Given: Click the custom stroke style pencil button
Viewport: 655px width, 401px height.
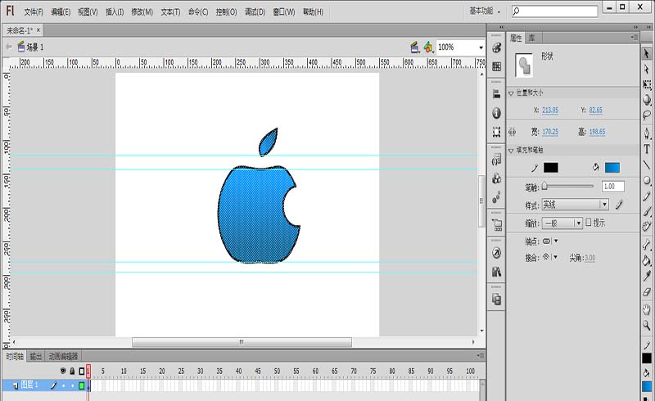Looking at the screenshot, I should pyautogui.click(x=619, y=205).
